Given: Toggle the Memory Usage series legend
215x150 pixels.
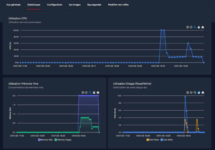Looking at the screenshot, I should click(x=63, y=140).
